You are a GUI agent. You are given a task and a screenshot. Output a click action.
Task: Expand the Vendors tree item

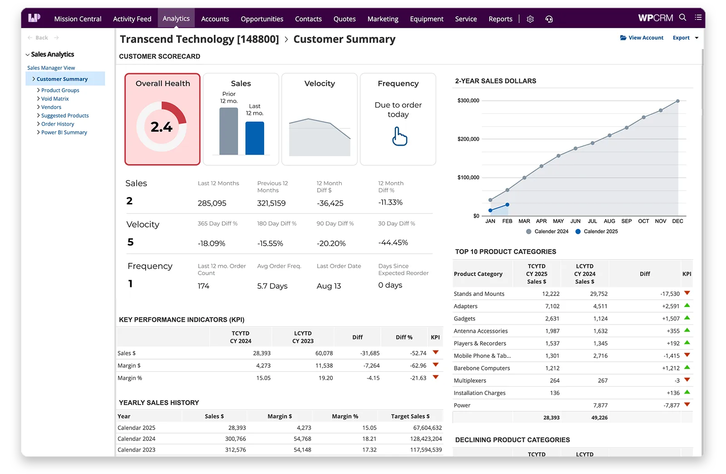39,107
